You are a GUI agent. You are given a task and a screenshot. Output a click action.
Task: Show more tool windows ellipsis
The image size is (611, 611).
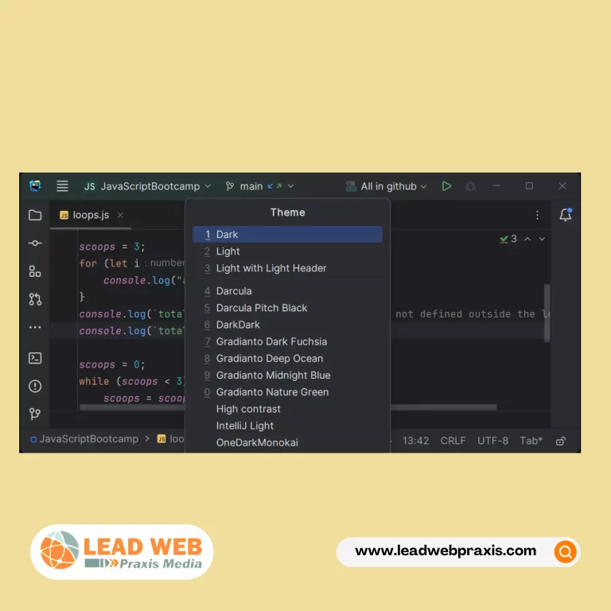pyautogui.click(x=35, y=327)
